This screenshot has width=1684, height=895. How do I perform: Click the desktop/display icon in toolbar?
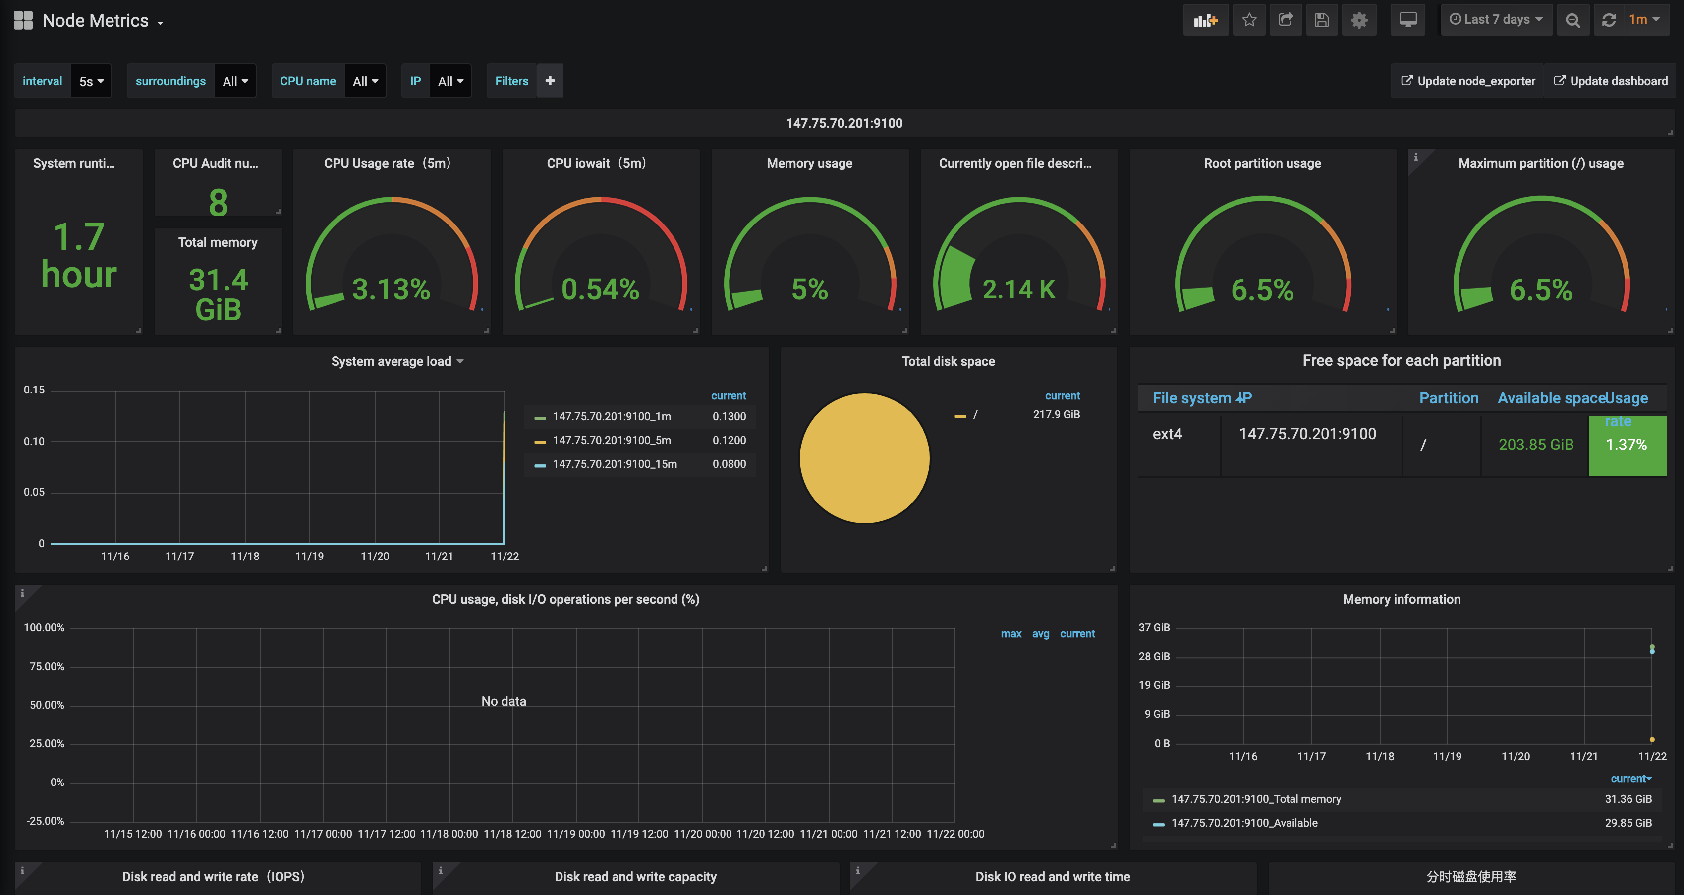(x=1408, y=20)
